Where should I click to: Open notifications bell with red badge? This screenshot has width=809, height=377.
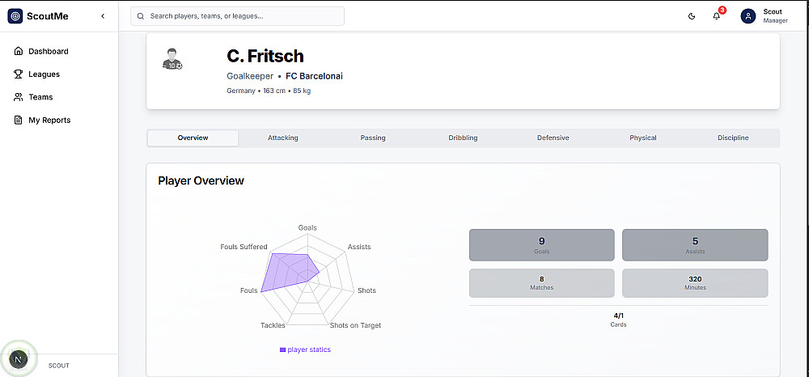click(x=716, y=16)
